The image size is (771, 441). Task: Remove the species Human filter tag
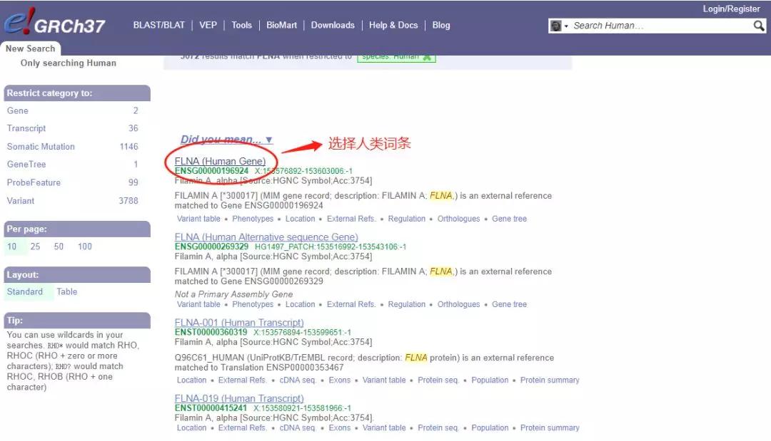(x=427, y=57)
